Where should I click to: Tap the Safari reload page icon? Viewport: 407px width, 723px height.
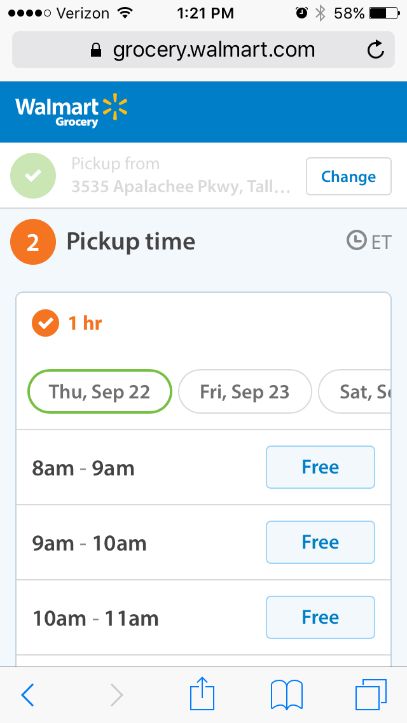click(376, 50)
